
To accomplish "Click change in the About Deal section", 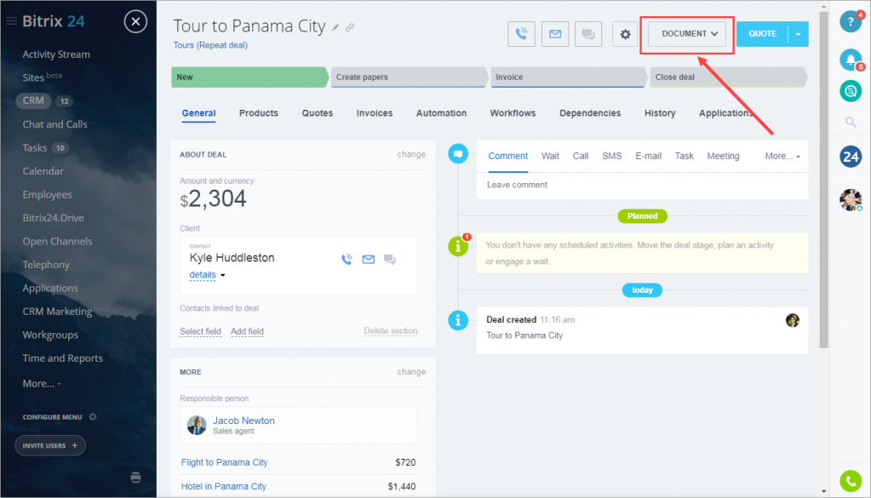I will 411,154.
